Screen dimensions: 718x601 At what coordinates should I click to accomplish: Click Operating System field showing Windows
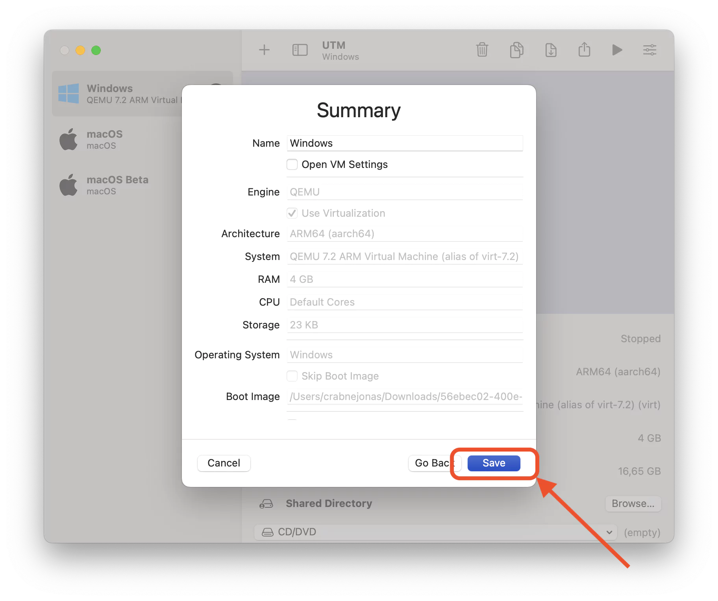(x=405, y=355)
